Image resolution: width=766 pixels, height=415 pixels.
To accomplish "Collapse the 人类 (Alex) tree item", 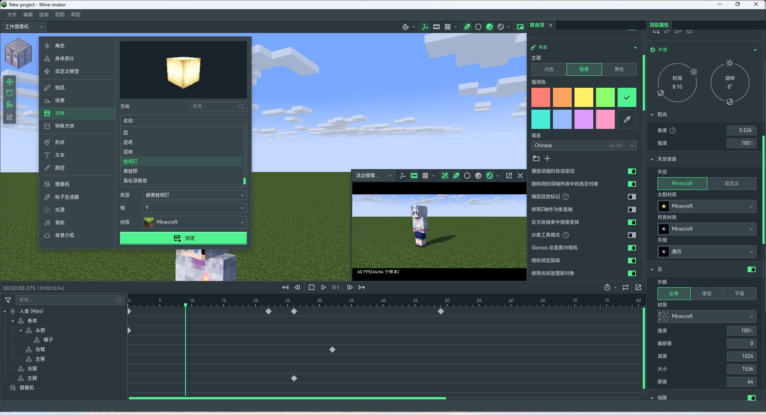I will click(x=5, y=311).
